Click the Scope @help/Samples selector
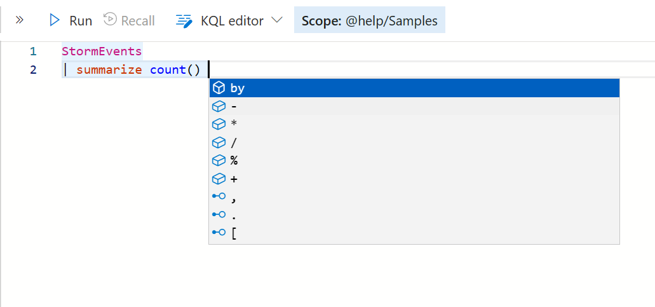 (x=370, y=20)
